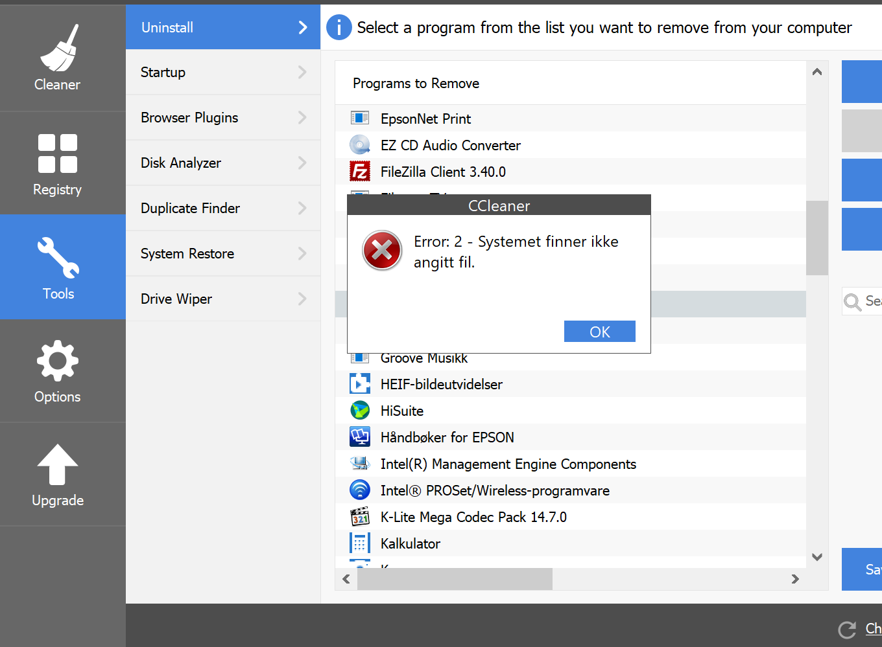
Task: Open the Options gear icon
Action: pos(58,361)
